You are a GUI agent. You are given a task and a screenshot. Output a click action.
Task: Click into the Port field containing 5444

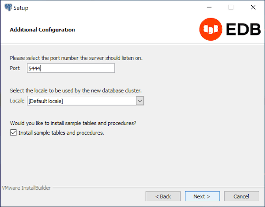(x=71, y=68)
